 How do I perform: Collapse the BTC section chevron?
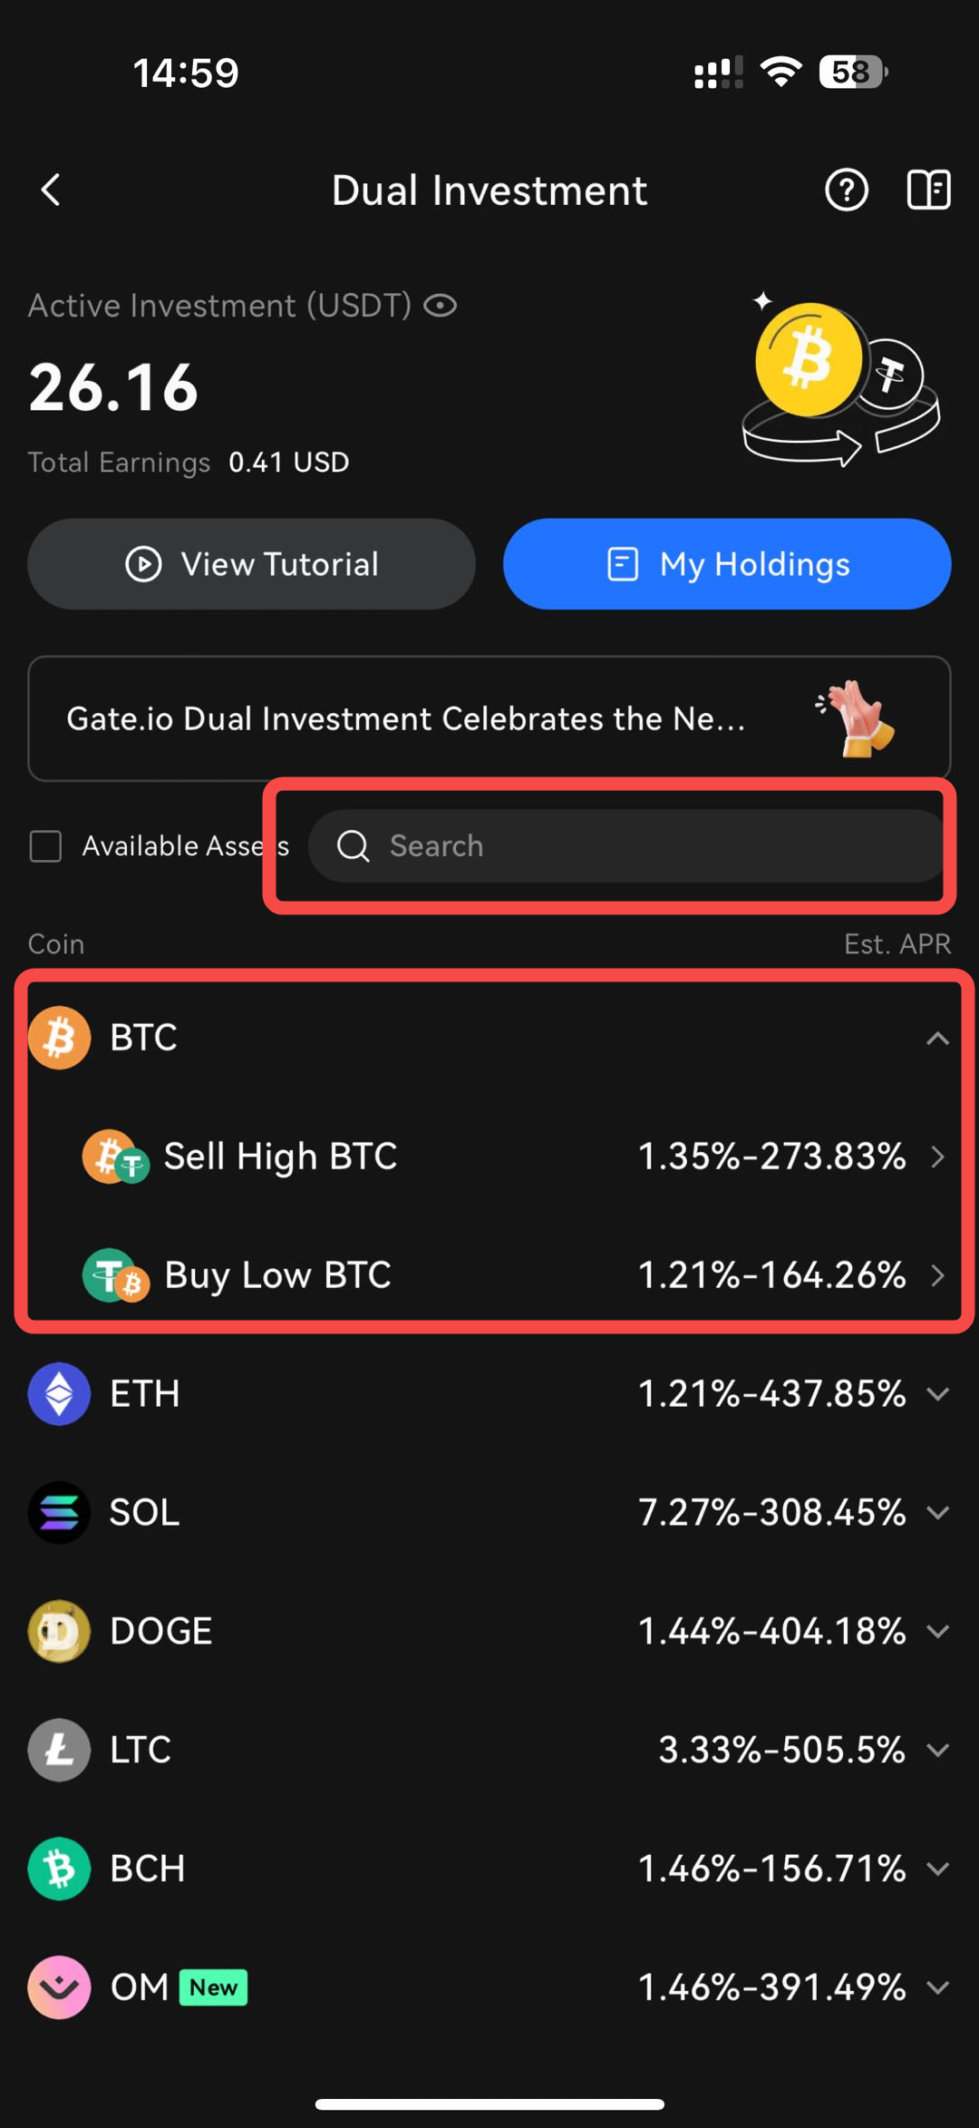(937, 1038)
